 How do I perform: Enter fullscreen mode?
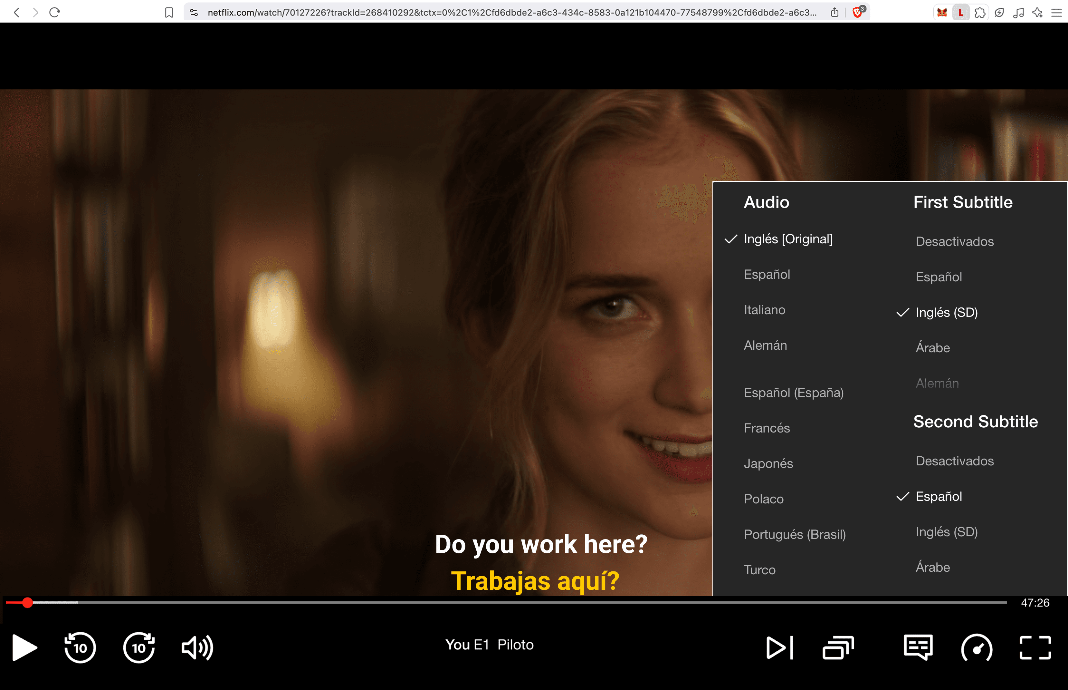1035,647
